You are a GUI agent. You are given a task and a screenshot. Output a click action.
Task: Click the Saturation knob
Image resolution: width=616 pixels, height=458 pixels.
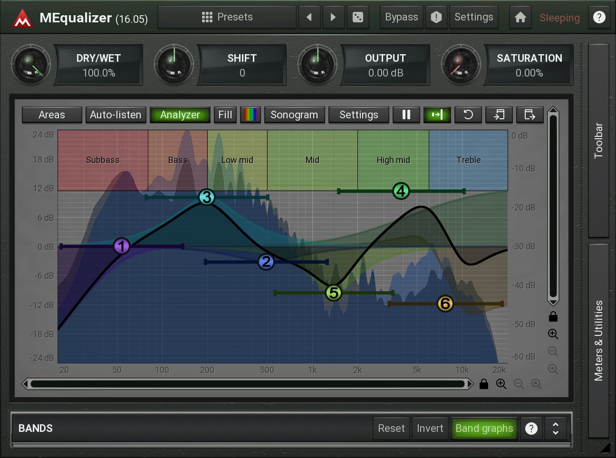point(461,65)
